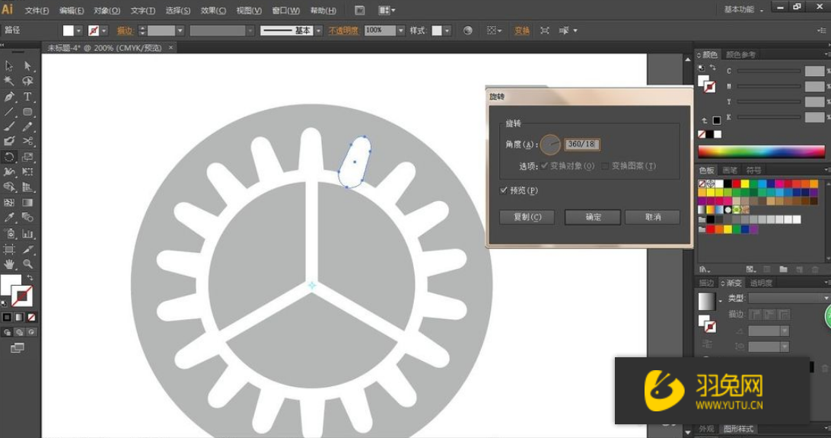Toggle Transform Objects checkbox in Rotate dialog

[544, 166]
